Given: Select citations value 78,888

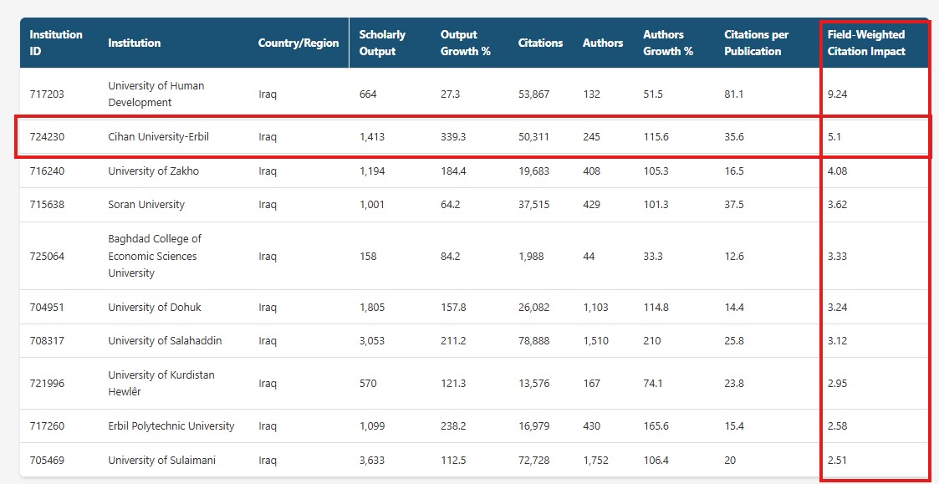Looking at the screenshot, I should coord(533,341).
